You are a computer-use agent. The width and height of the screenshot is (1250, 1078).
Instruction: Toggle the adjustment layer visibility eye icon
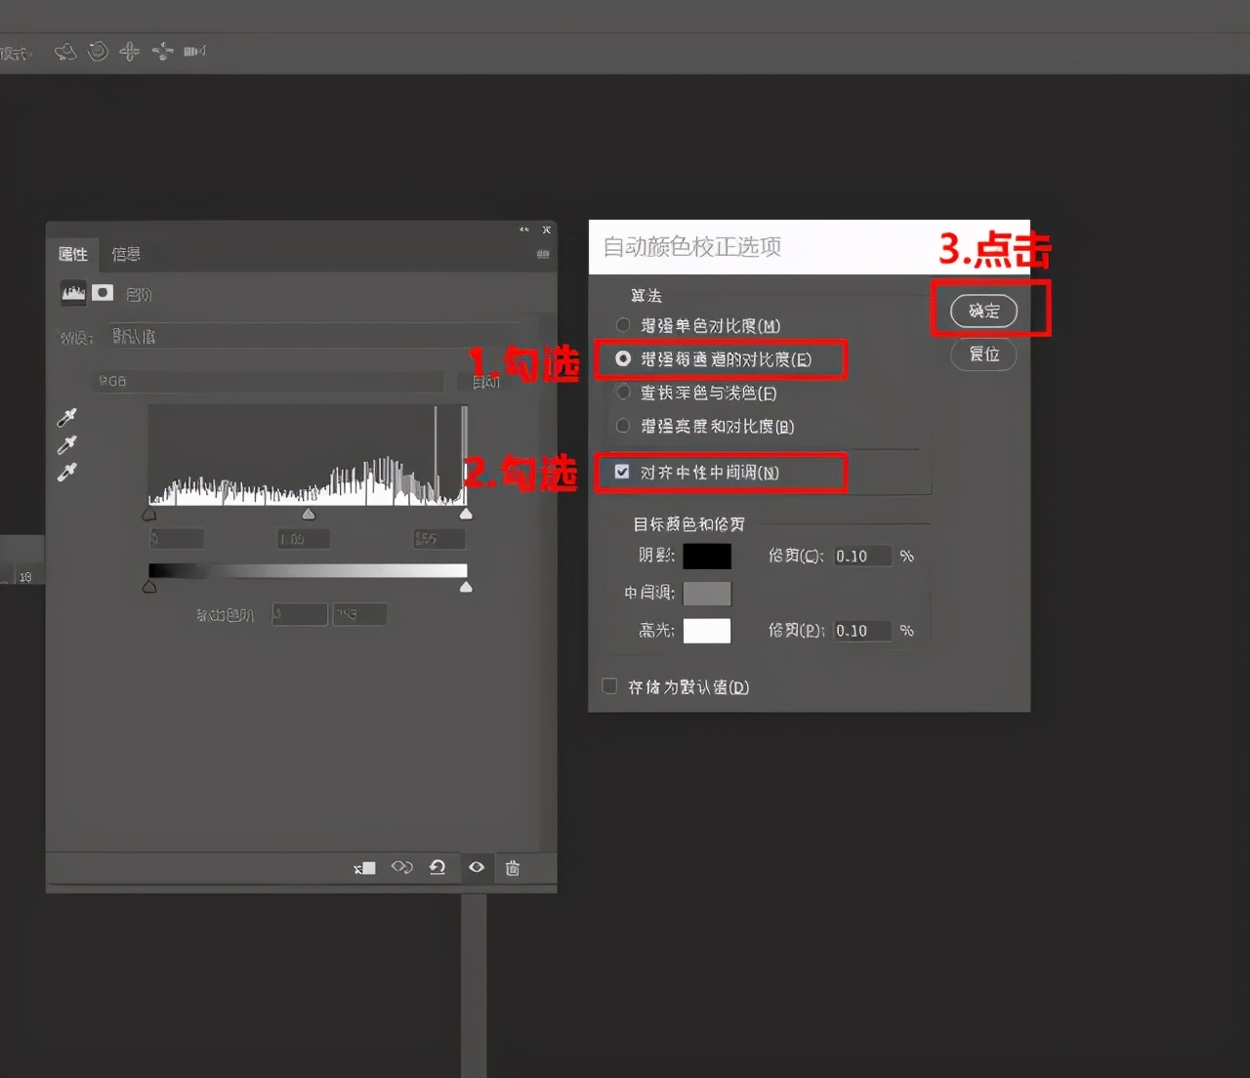pos(477,867)
